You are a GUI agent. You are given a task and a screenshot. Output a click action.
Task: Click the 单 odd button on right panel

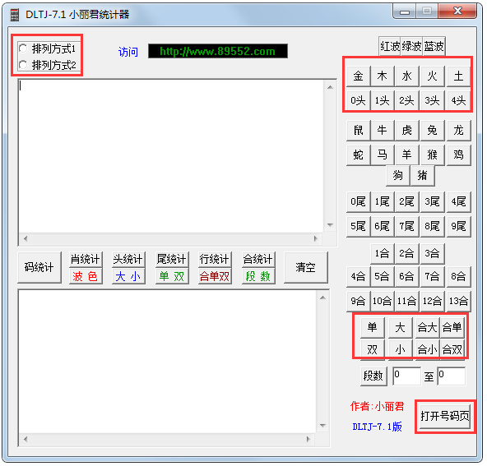pyautogui.click(x=373, y=327)
